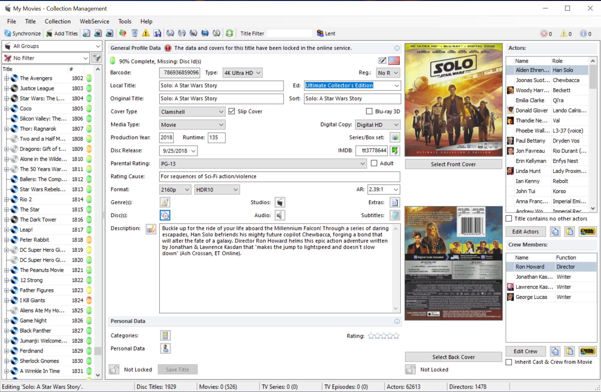
Task: Expand The Avengers tree node
Action: coord(6,78)
